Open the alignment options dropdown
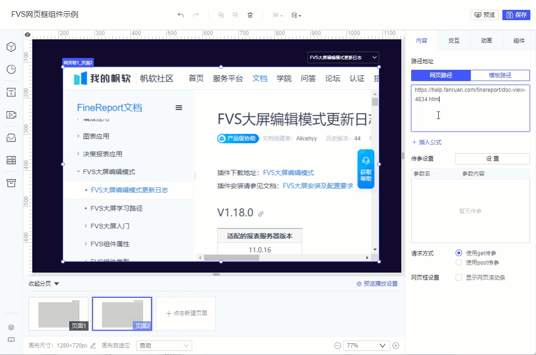Viewport: 536px width, 355px height. [x=277, y=15]
